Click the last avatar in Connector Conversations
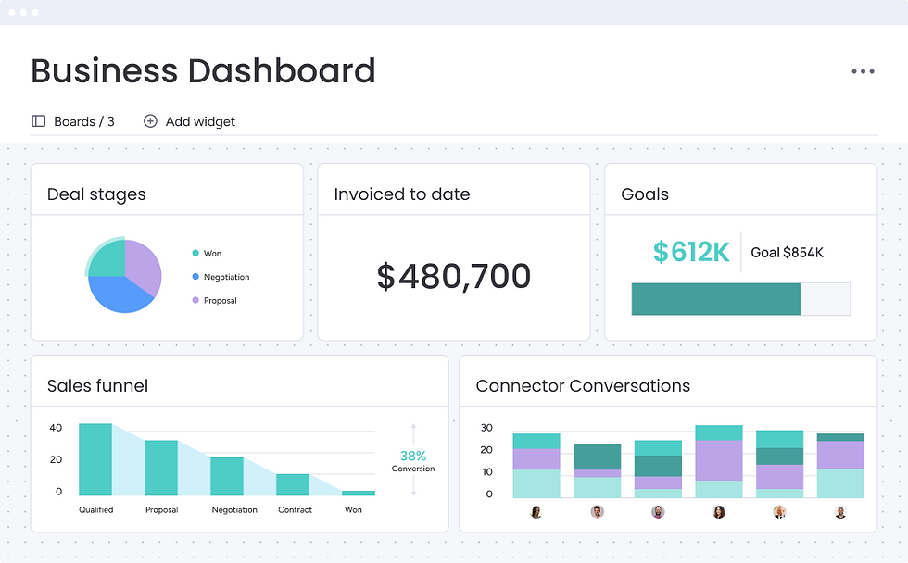This screenshot has width=908, height=563. click(x=841, y=510)
